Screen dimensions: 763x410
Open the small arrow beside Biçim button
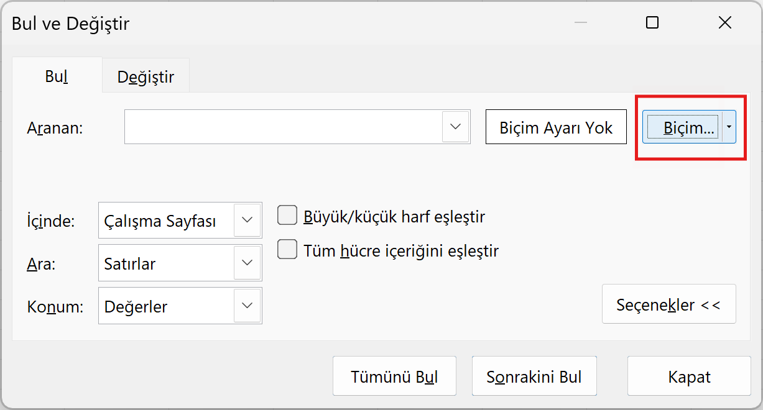tap(729, 128)
